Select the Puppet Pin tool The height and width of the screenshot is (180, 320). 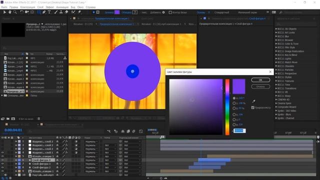tap(79, 12)
